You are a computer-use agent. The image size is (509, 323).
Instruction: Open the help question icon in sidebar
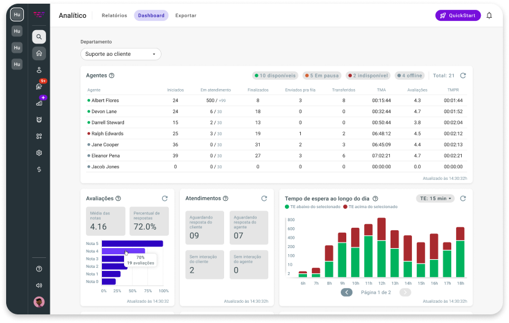[39, 269]
